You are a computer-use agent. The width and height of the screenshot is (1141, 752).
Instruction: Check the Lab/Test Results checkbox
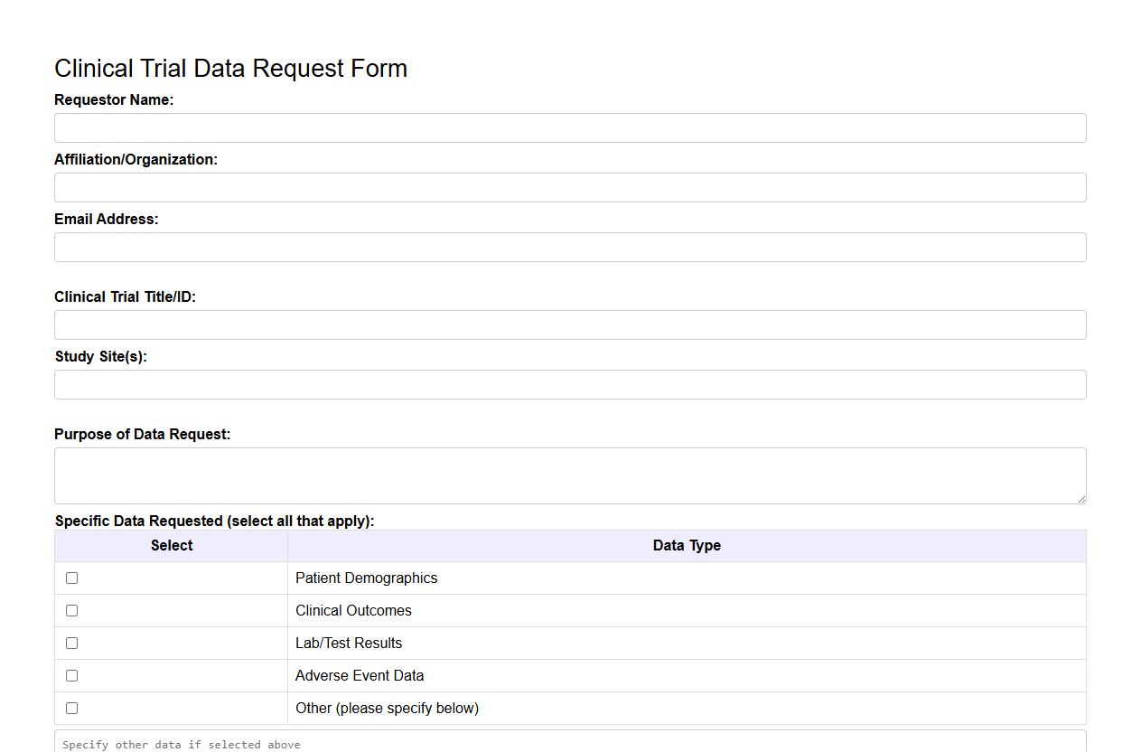coord(72,643)
